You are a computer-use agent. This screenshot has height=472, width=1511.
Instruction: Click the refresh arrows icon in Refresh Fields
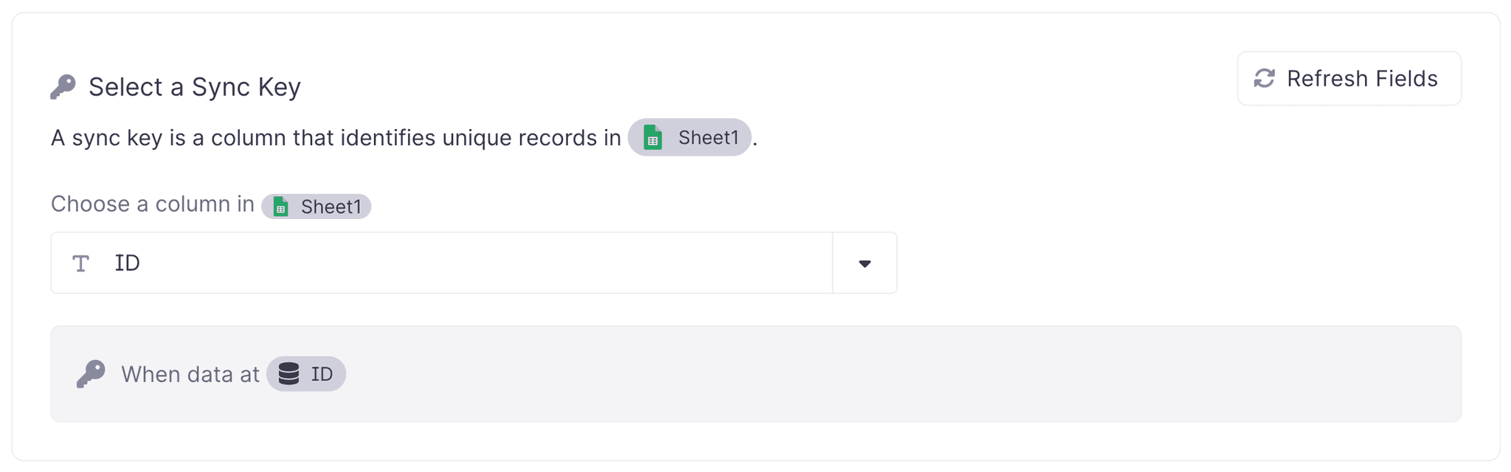tap(1264, 78)
